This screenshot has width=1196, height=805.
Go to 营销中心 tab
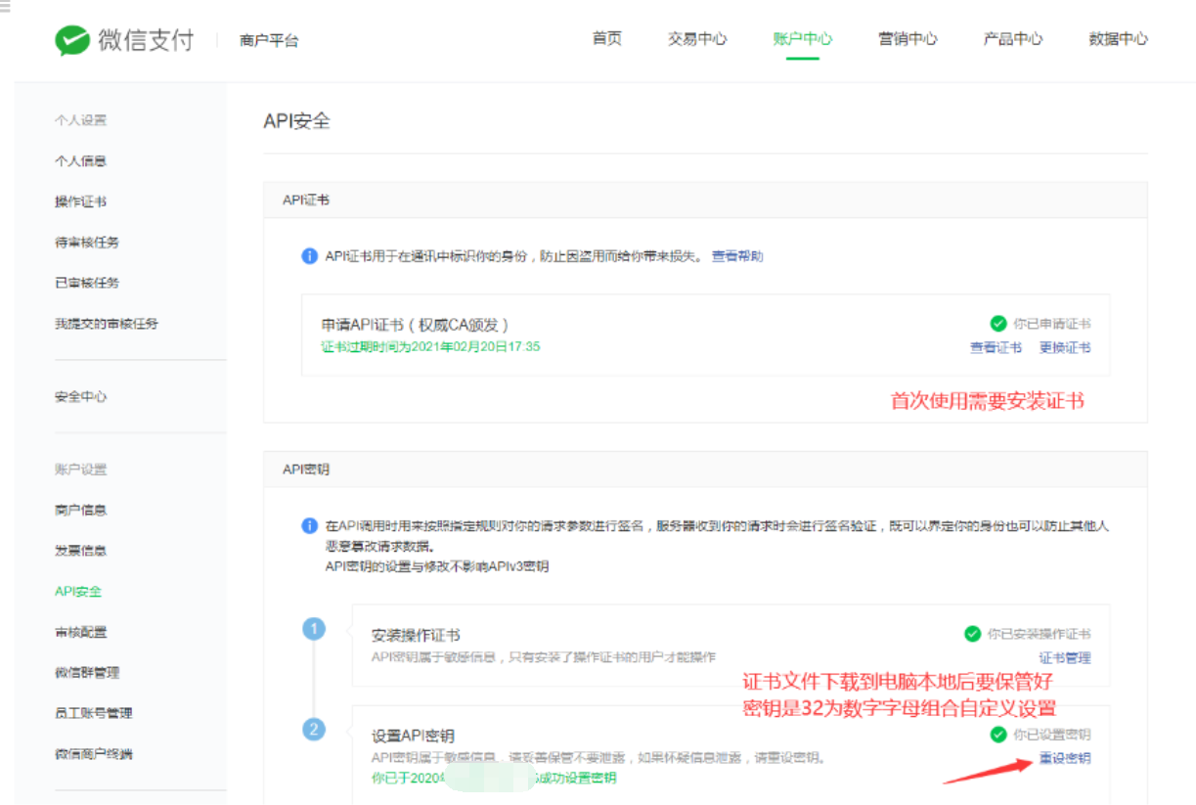coord(908,39)
